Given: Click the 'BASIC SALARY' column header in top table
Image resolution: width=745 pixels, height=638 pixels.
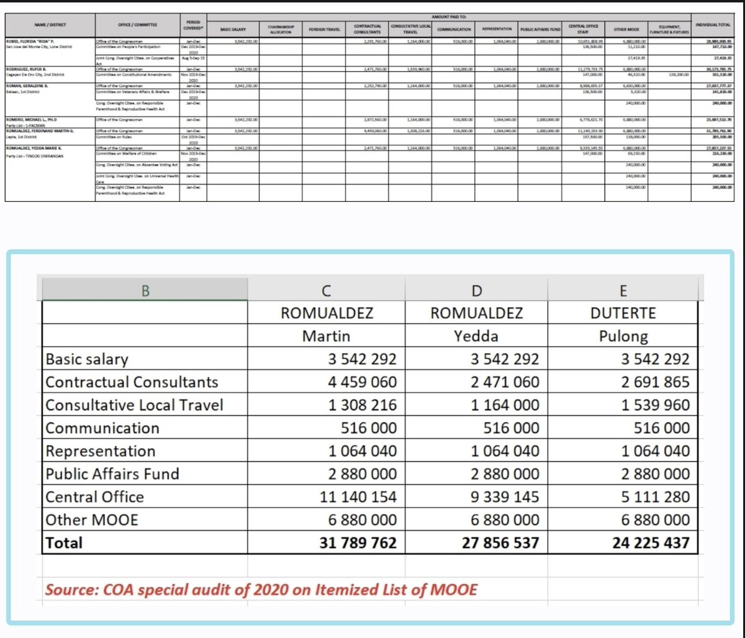Looking at the screenshot, I should pos(233,29).
